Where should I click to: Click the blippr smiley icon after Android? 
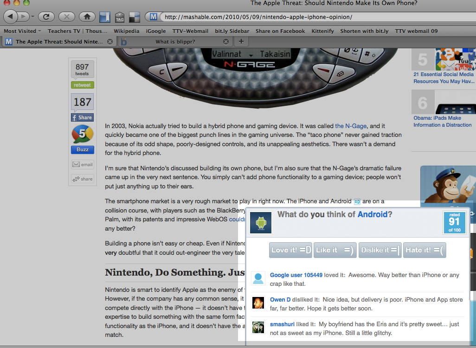(357, 202)
